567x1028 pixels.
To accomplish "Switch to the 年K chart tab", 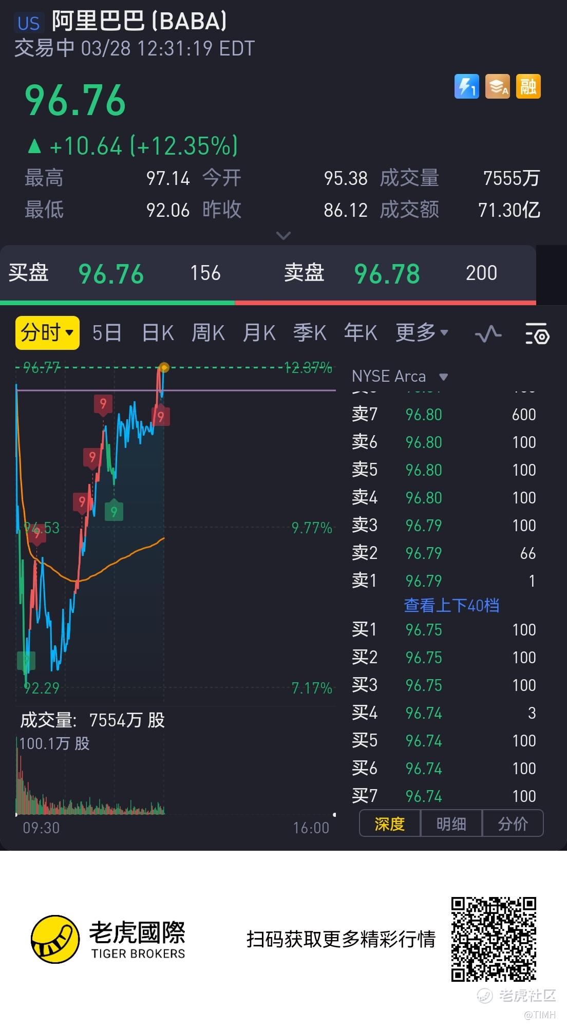I will tap(361, 333).
